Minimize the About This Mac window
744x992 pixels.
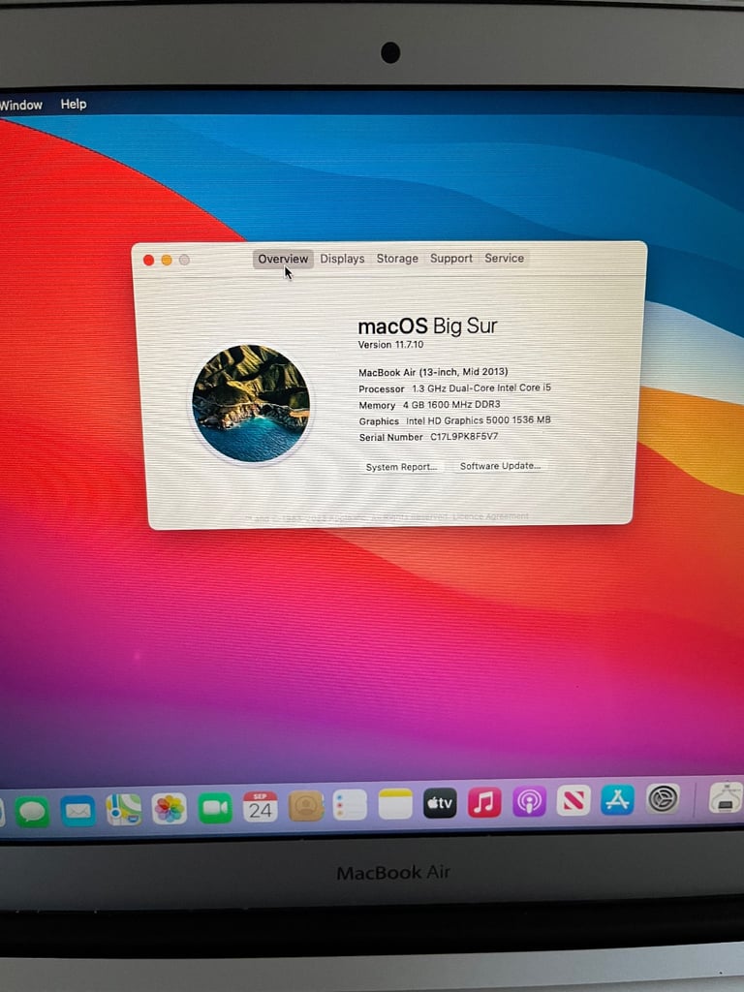click(x=167, y=260)
